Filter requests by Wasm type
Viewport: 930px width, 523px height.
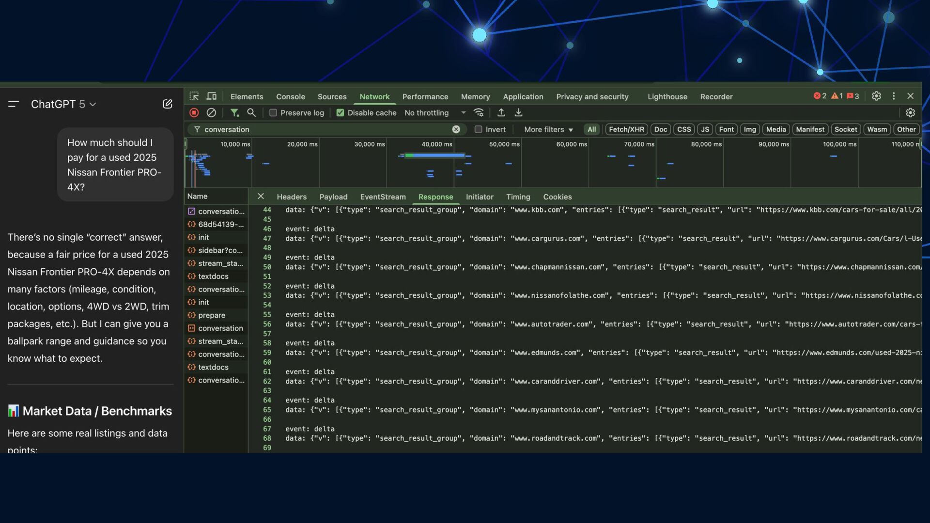point(877,129)
